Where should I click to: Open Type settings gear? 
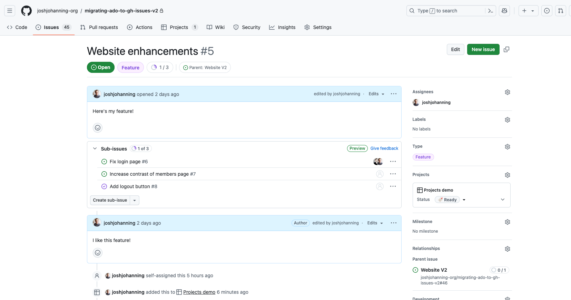coord(507,147)
